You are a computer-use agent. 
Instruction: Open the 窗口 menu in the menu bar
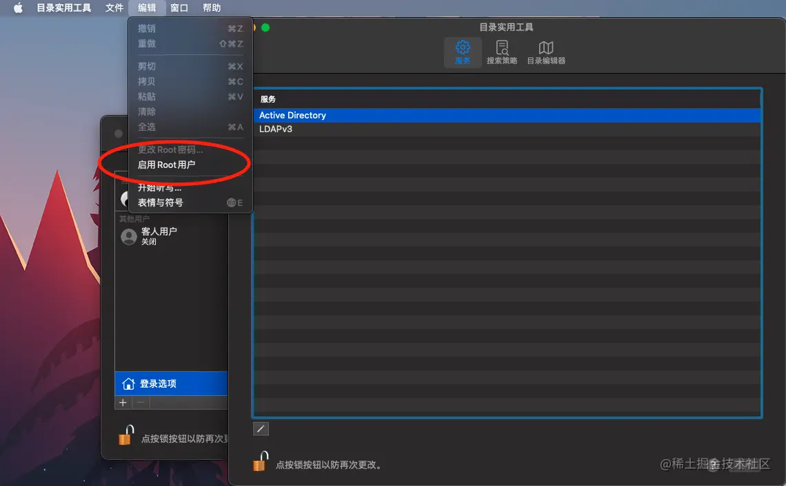point(178,8)
